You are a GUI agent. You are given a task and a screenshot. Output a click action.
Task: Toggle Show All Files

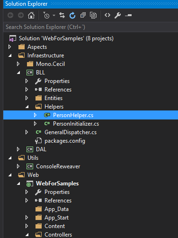pyautogui.click(x=93, y=15)
